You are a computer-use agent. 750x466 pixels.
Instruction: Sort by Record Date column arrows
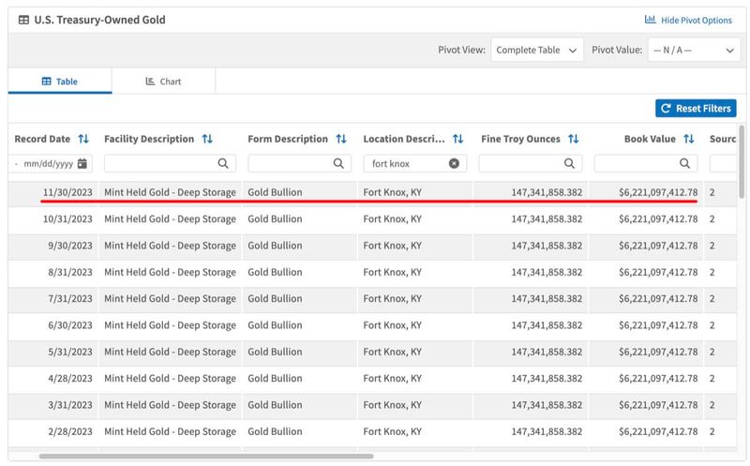[x=83, y=139]
